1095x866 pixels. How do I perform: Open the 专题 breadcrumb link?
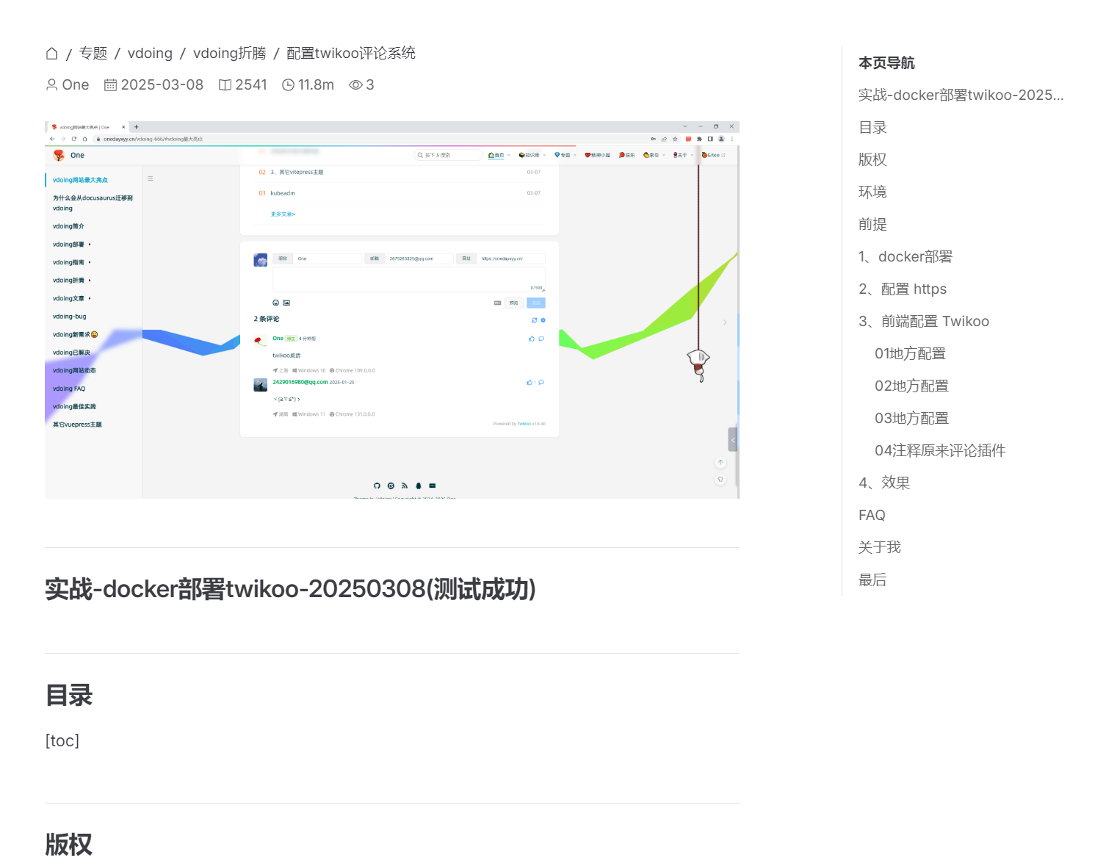(93, 53)
